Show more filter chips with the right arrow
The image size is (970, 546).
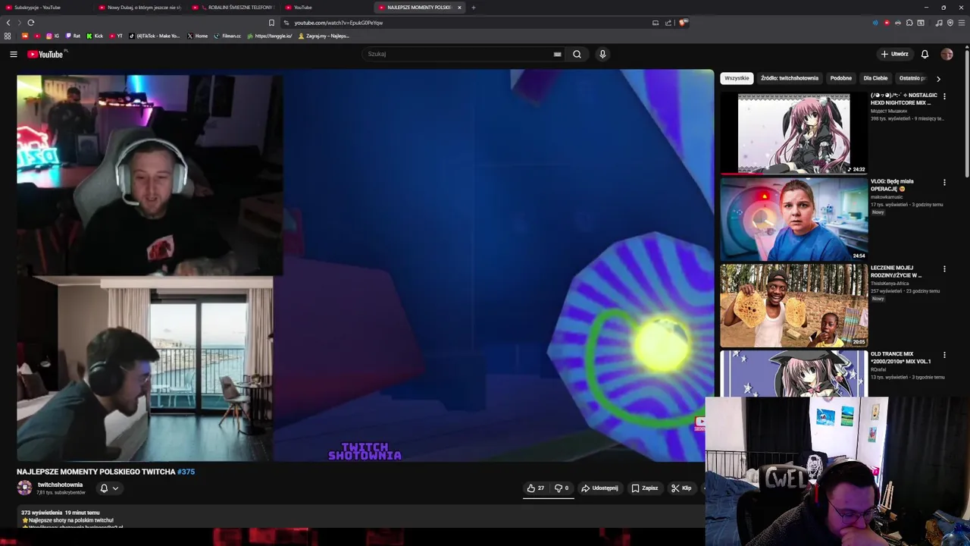[938, 78]
